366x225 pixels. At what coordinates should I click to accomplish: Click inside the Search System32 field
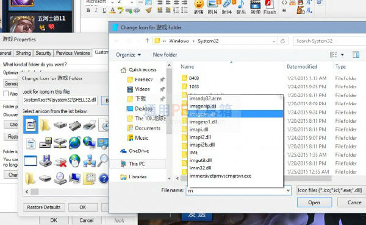[329, 41]
